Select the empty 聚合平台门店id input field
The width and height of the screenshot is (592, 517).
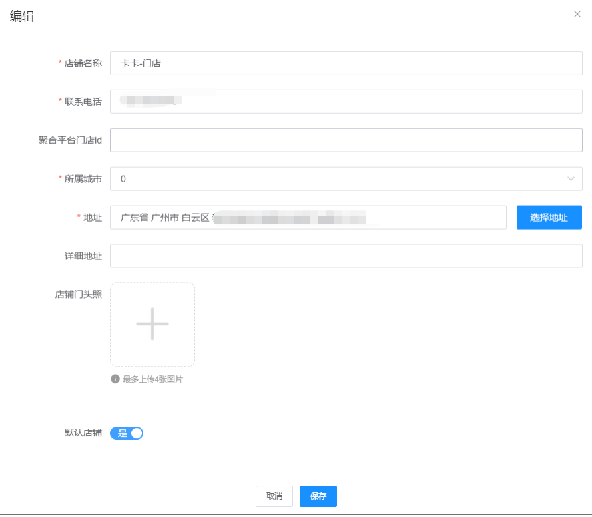pyautogui.click(x=346, y=140)
